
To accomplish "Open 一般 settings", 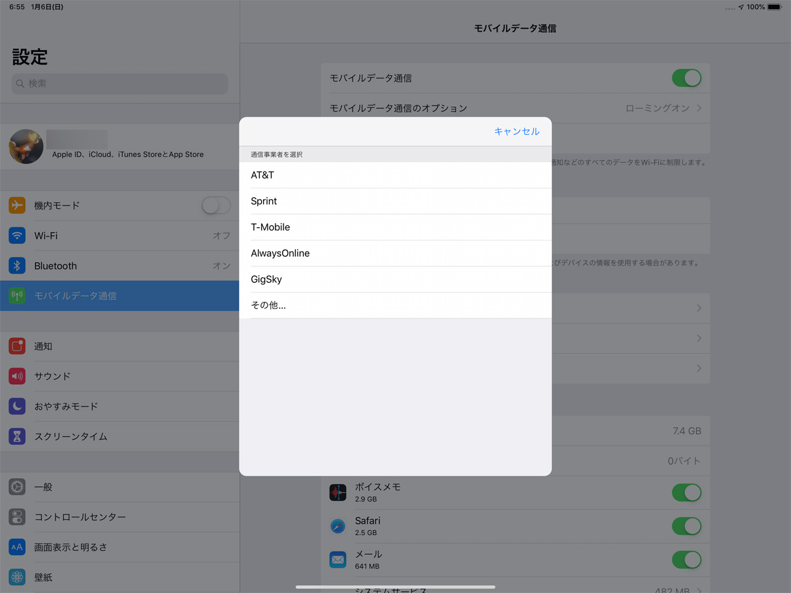I will [x=119, y=487].
